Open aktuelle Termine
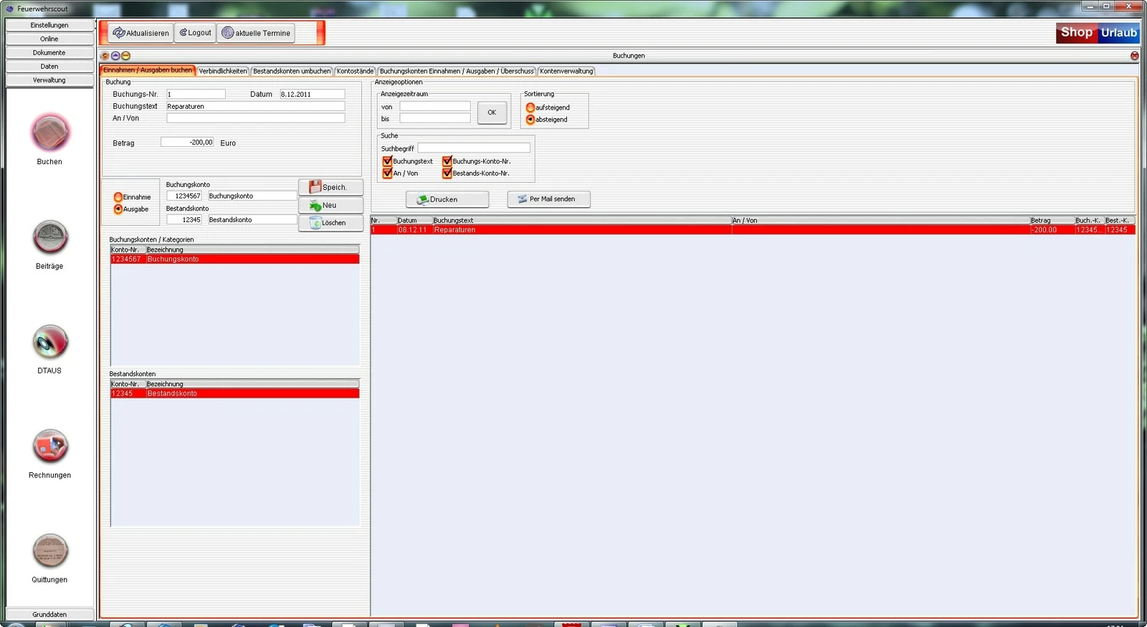1147x627 pixels. (x=256, y=33)
